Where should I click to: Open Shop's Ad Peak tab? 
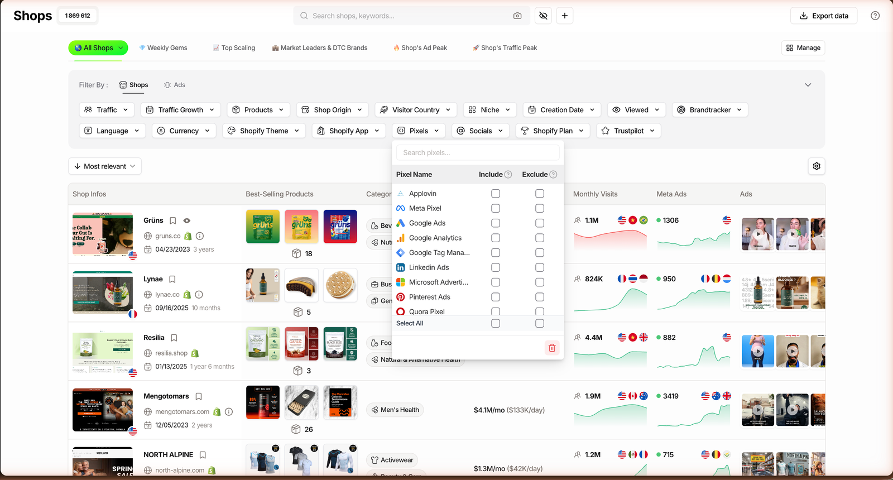tap(420, 48)
